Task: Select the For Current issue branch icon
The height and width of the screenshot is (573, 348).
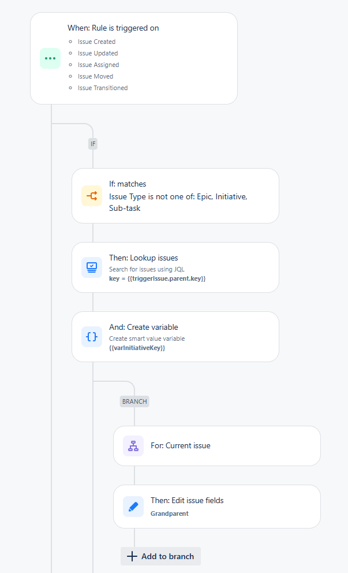Action: [133, 446]
